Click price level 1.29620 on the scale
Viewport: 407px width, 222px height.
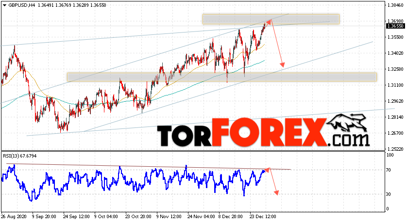[x=395, y=101]
